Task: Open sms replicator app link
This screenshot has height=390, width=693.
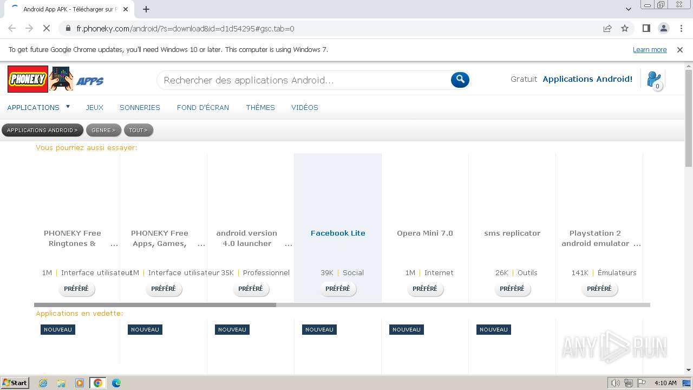Action: pyautogui.click(x=512, y=233)
